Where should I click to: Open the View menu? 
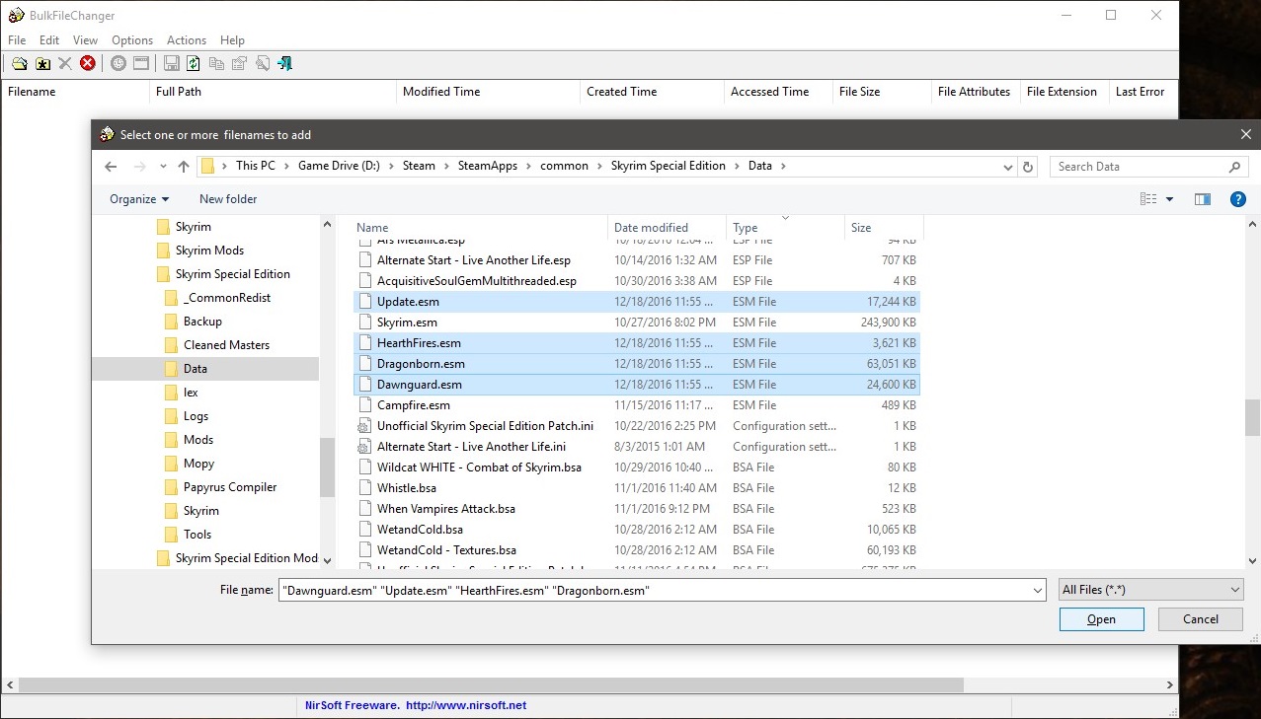click(86, 40)
